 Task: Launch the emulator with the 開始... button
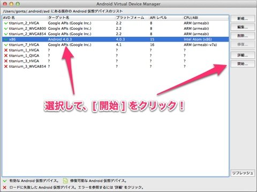click(243, 64)
